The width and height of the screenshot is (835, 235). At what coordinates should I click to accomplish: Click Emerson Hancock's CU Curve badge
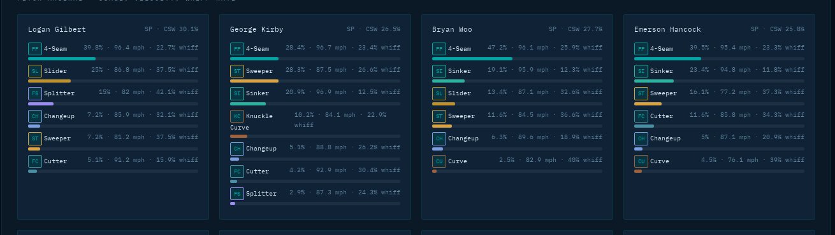click(x=641, y=161)
